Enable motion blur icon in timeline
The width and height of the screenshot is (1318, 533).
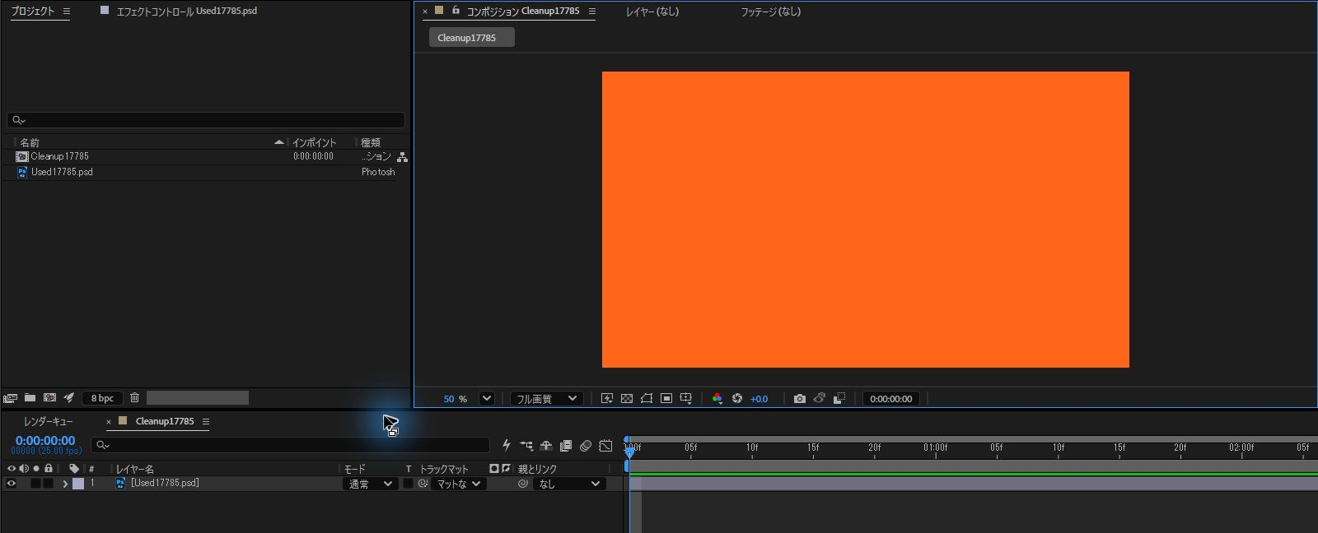click(586, 446)
